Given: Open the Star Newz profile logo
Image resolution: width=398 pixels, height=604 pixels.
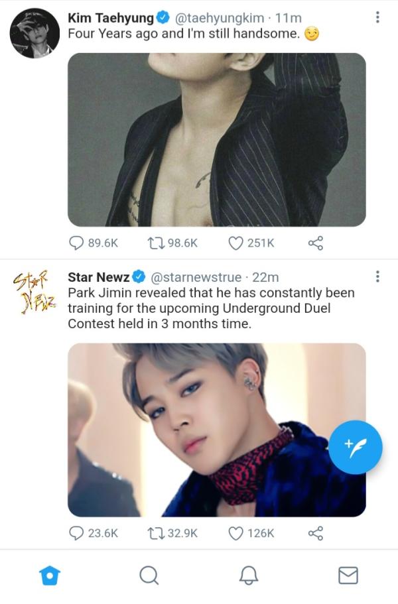Looking at the screenshot, I should coord(34,290).
